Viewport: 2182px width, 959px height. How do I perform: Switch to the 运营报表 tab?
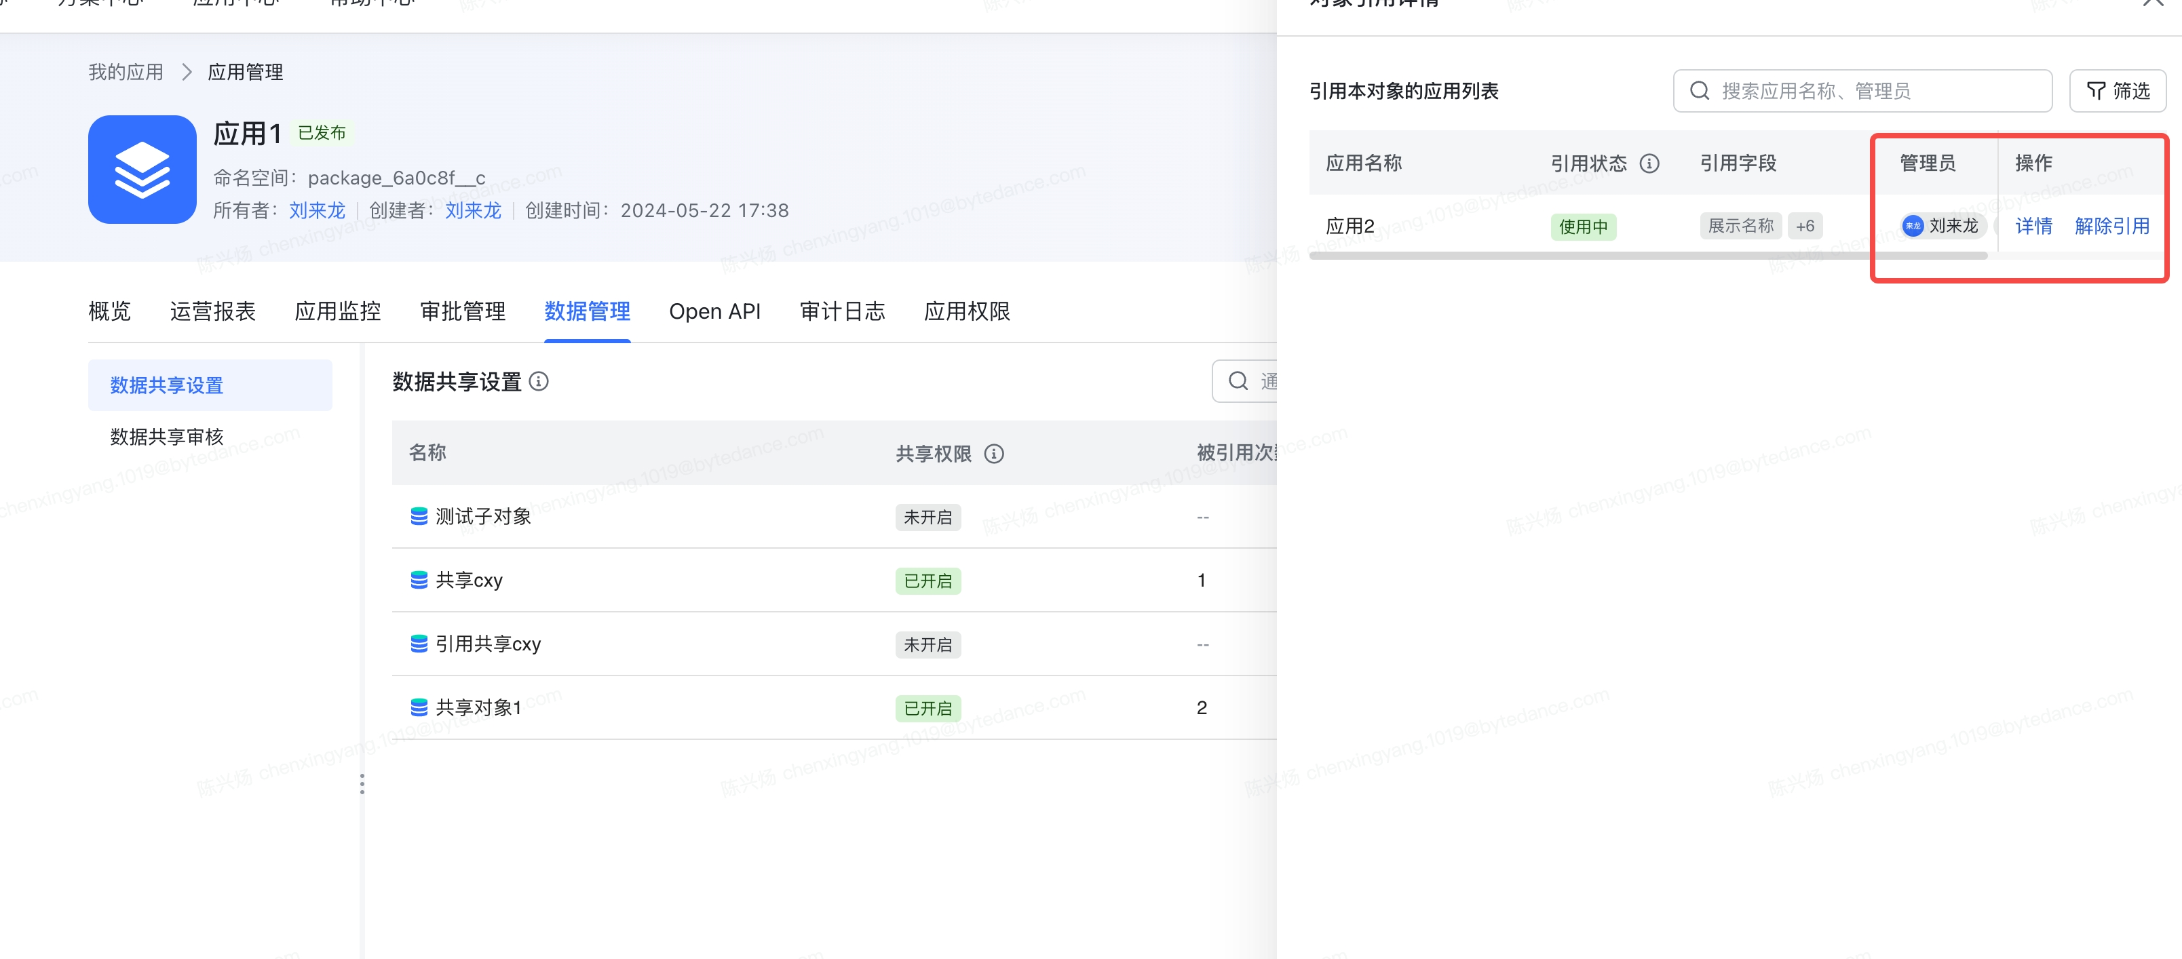[x=212, y=311]
